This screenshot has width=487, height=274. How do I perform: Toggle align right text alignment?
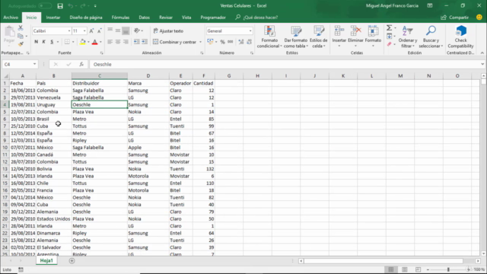(x=126, y=42)
